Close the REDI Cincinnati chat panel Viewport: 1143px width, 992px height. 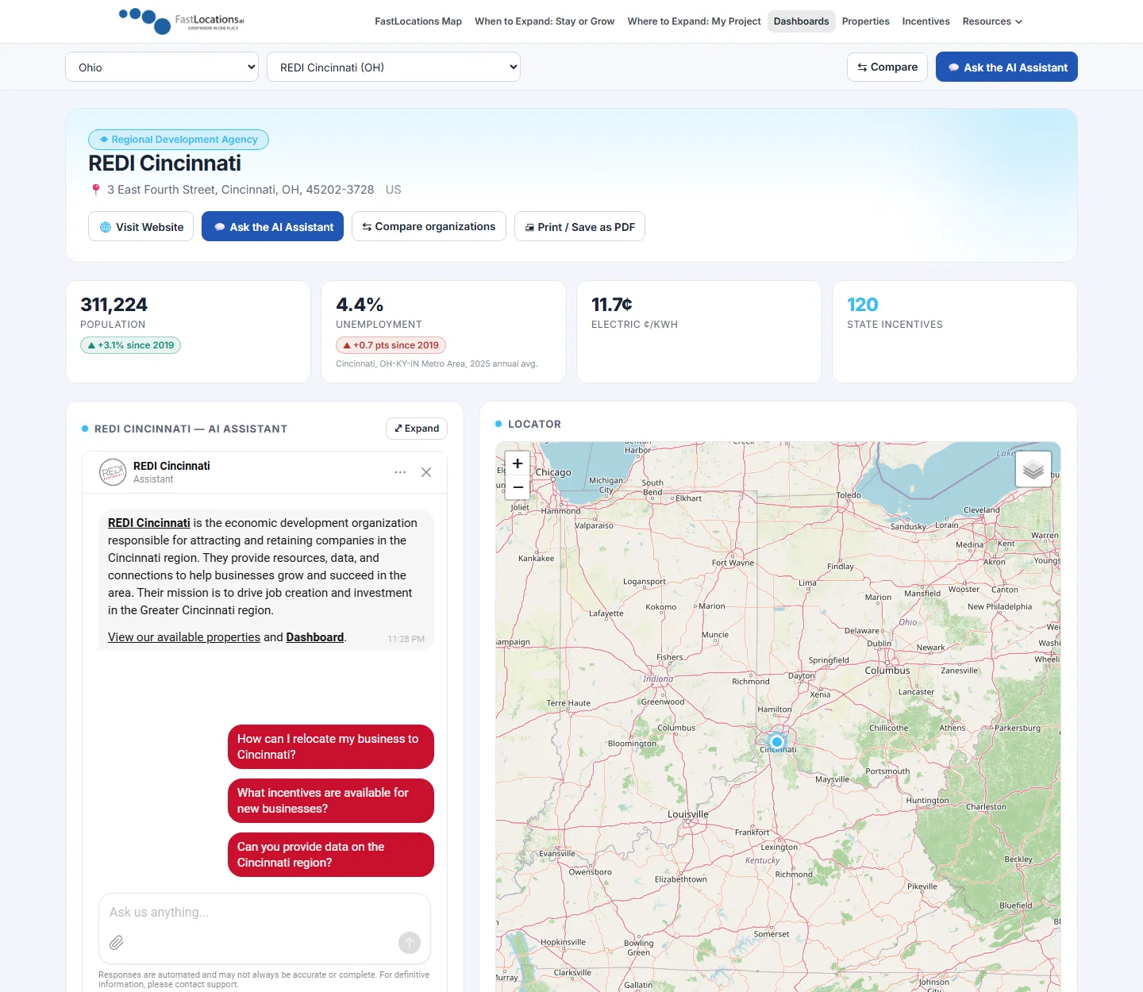click(x=426, y=472)
